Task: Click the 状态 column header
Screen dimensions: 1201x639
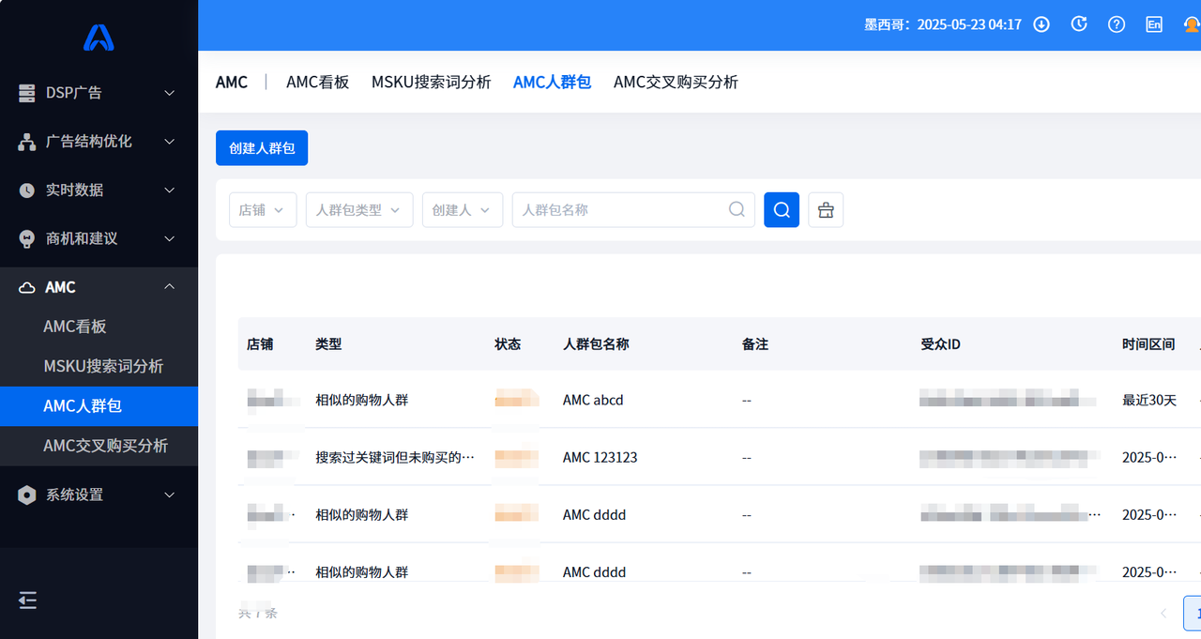Action: coord(508,344)
